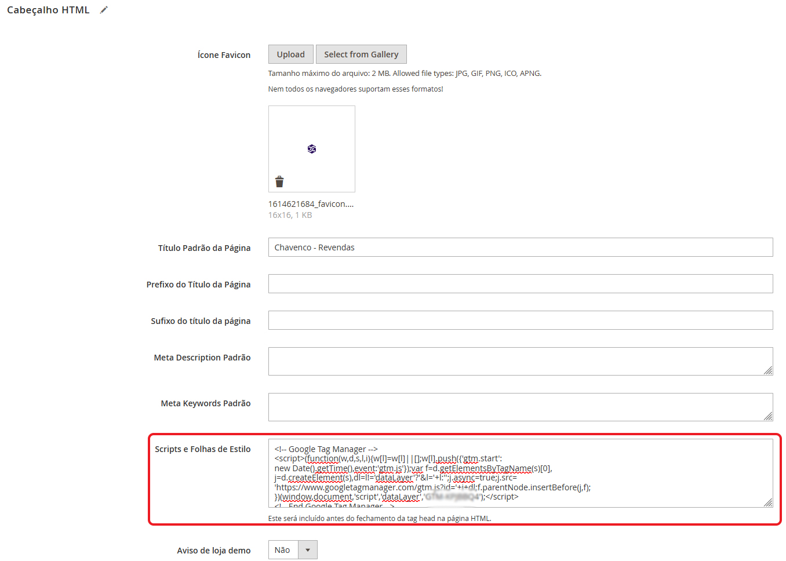Image resolution: width=786 pixels, height=561 pixels.
Task: Focus the Sufixo do título da página field
Action: point(521,320)
